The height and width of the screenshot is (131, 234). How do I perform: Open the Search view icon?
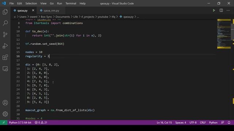pos(5,23)
